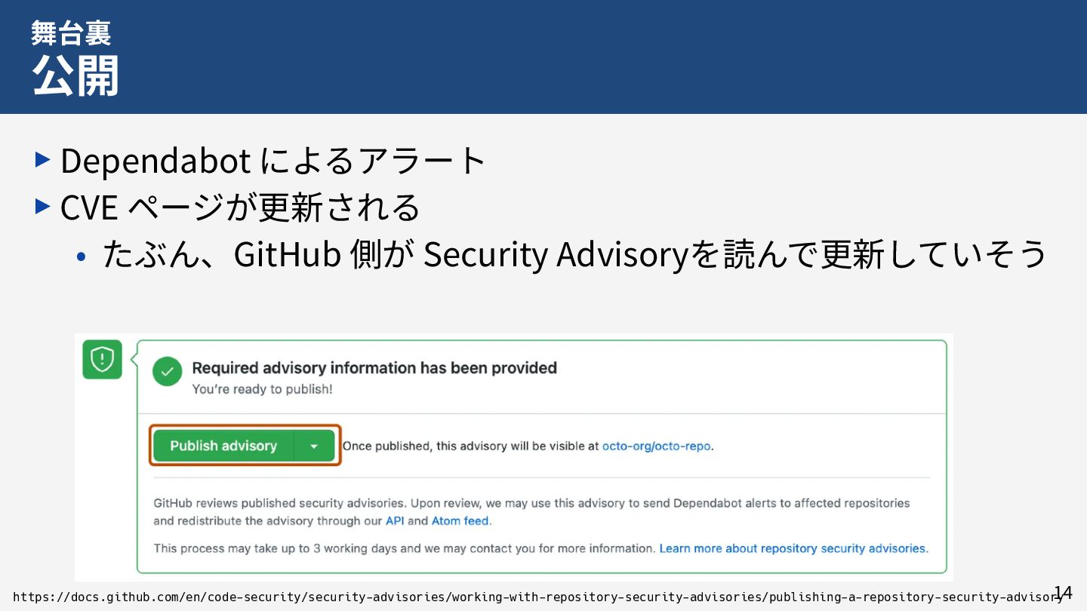
Task: Click the slide page number 14
Action: (1063, 592)
